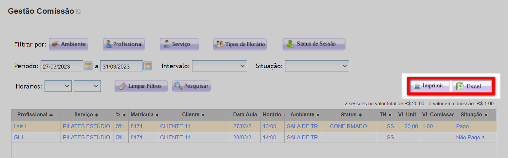Open the Profissional filter
This screenshot has height=158, width=508.
coord(124,44)
